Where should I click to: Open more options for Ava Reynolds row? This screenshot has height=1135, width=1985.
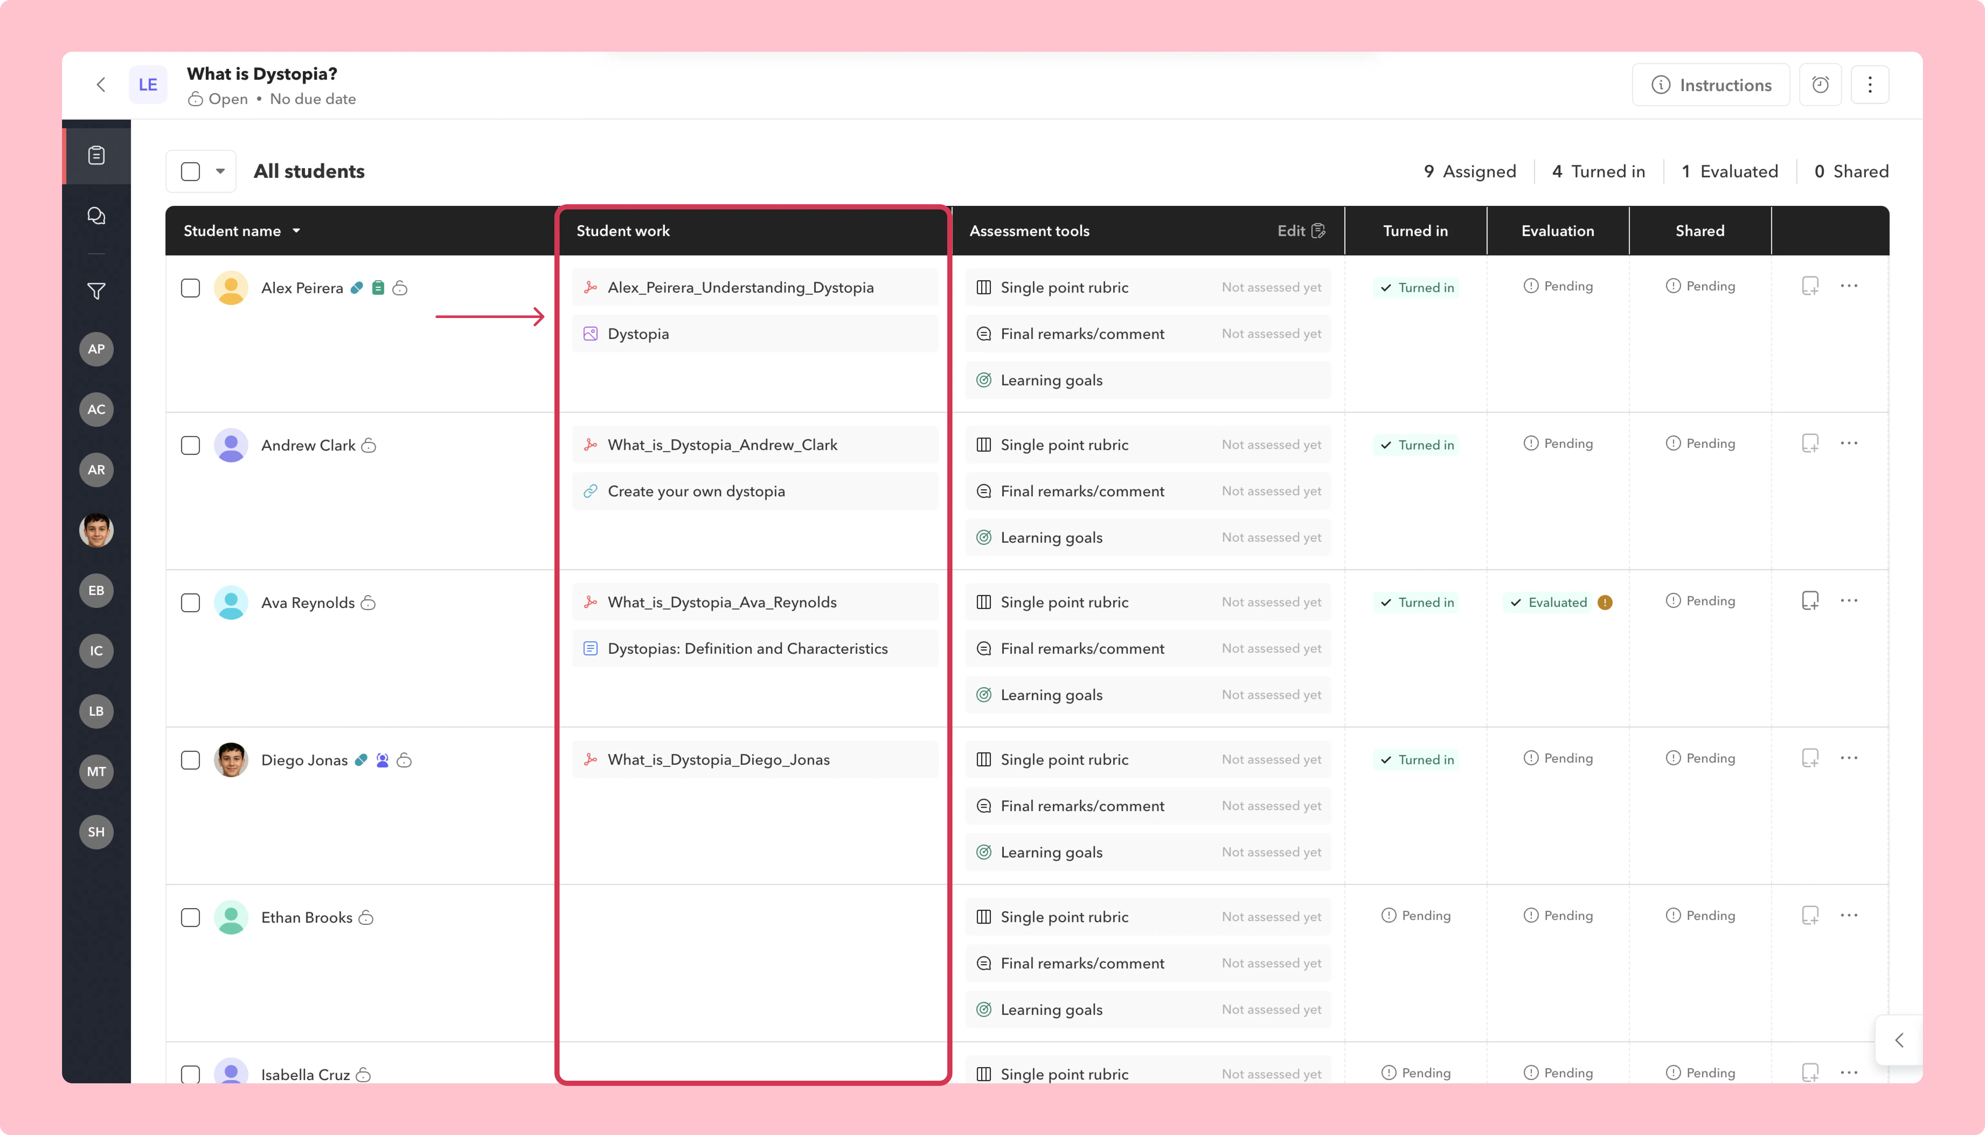(1849, 601)
